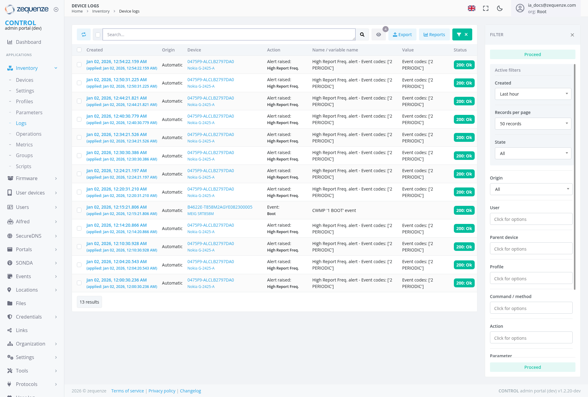Open the Created 'Last hour' dropdown
588x397 pixels.
pos(533,94)
